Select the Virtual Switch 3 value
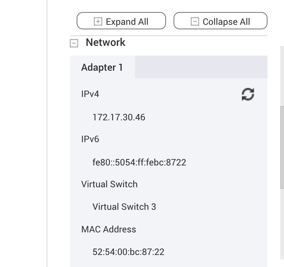Screen dimensions: 284x267 (124, 207)
